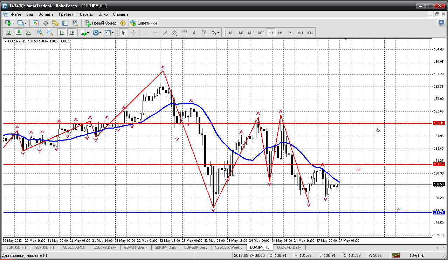Toggle the Советники expert advisors button

[x=144, y=23]
